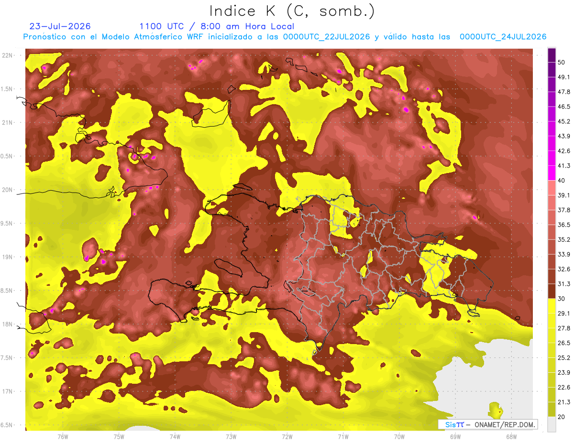The height and width of the screenshot is (443, 574).
Task: Pick the bright yellow swatch between 29.1 and 30
Action: point(552,306)
